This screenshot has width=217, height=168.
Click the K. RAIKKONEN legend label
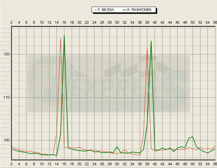141,10
